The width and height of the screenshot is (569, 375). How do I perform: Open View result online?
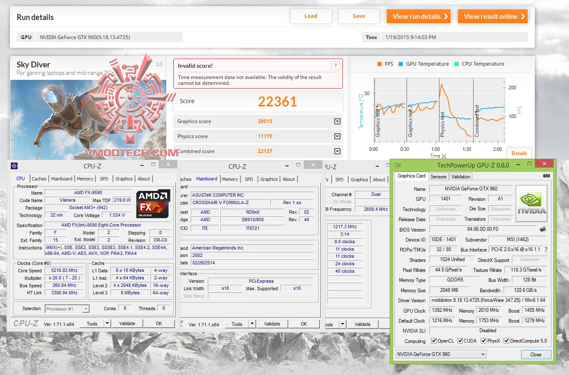(493, 16)
